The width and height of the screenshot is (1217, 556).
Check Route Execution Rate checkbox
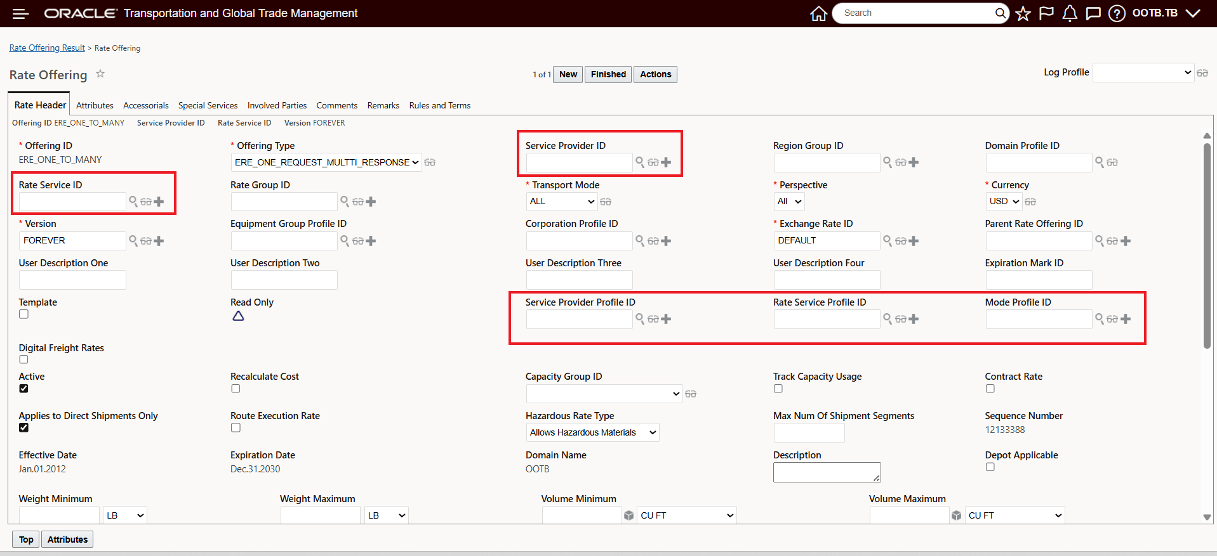(x=236, y=428)
